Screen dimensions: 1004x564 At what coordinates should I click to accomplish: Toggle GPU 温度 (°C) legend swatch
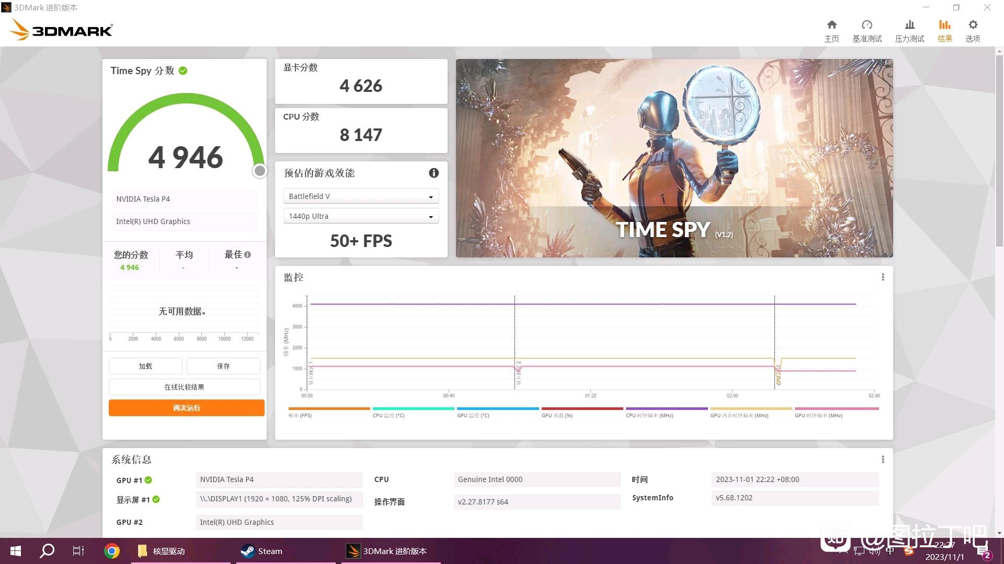tap(498, 409)
